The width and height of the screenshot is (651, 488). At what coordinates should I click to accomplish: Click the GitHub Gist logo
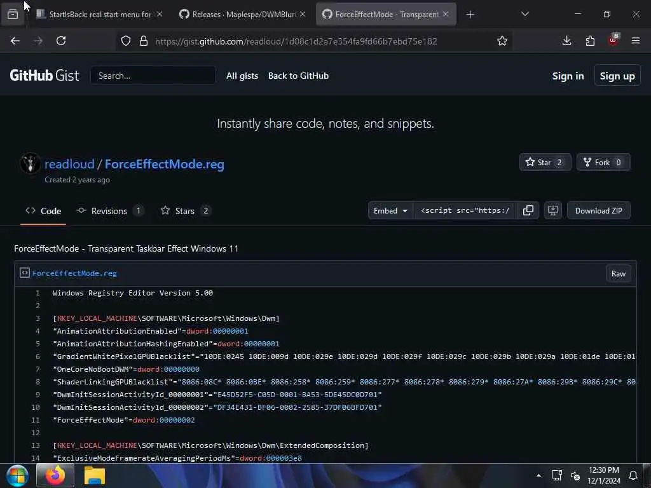44,76
